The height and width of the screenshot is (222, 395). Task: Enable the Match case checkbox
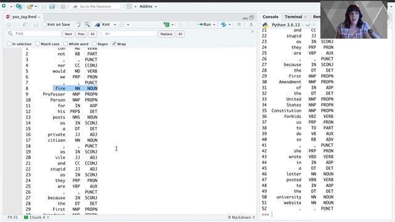[38, 44]
